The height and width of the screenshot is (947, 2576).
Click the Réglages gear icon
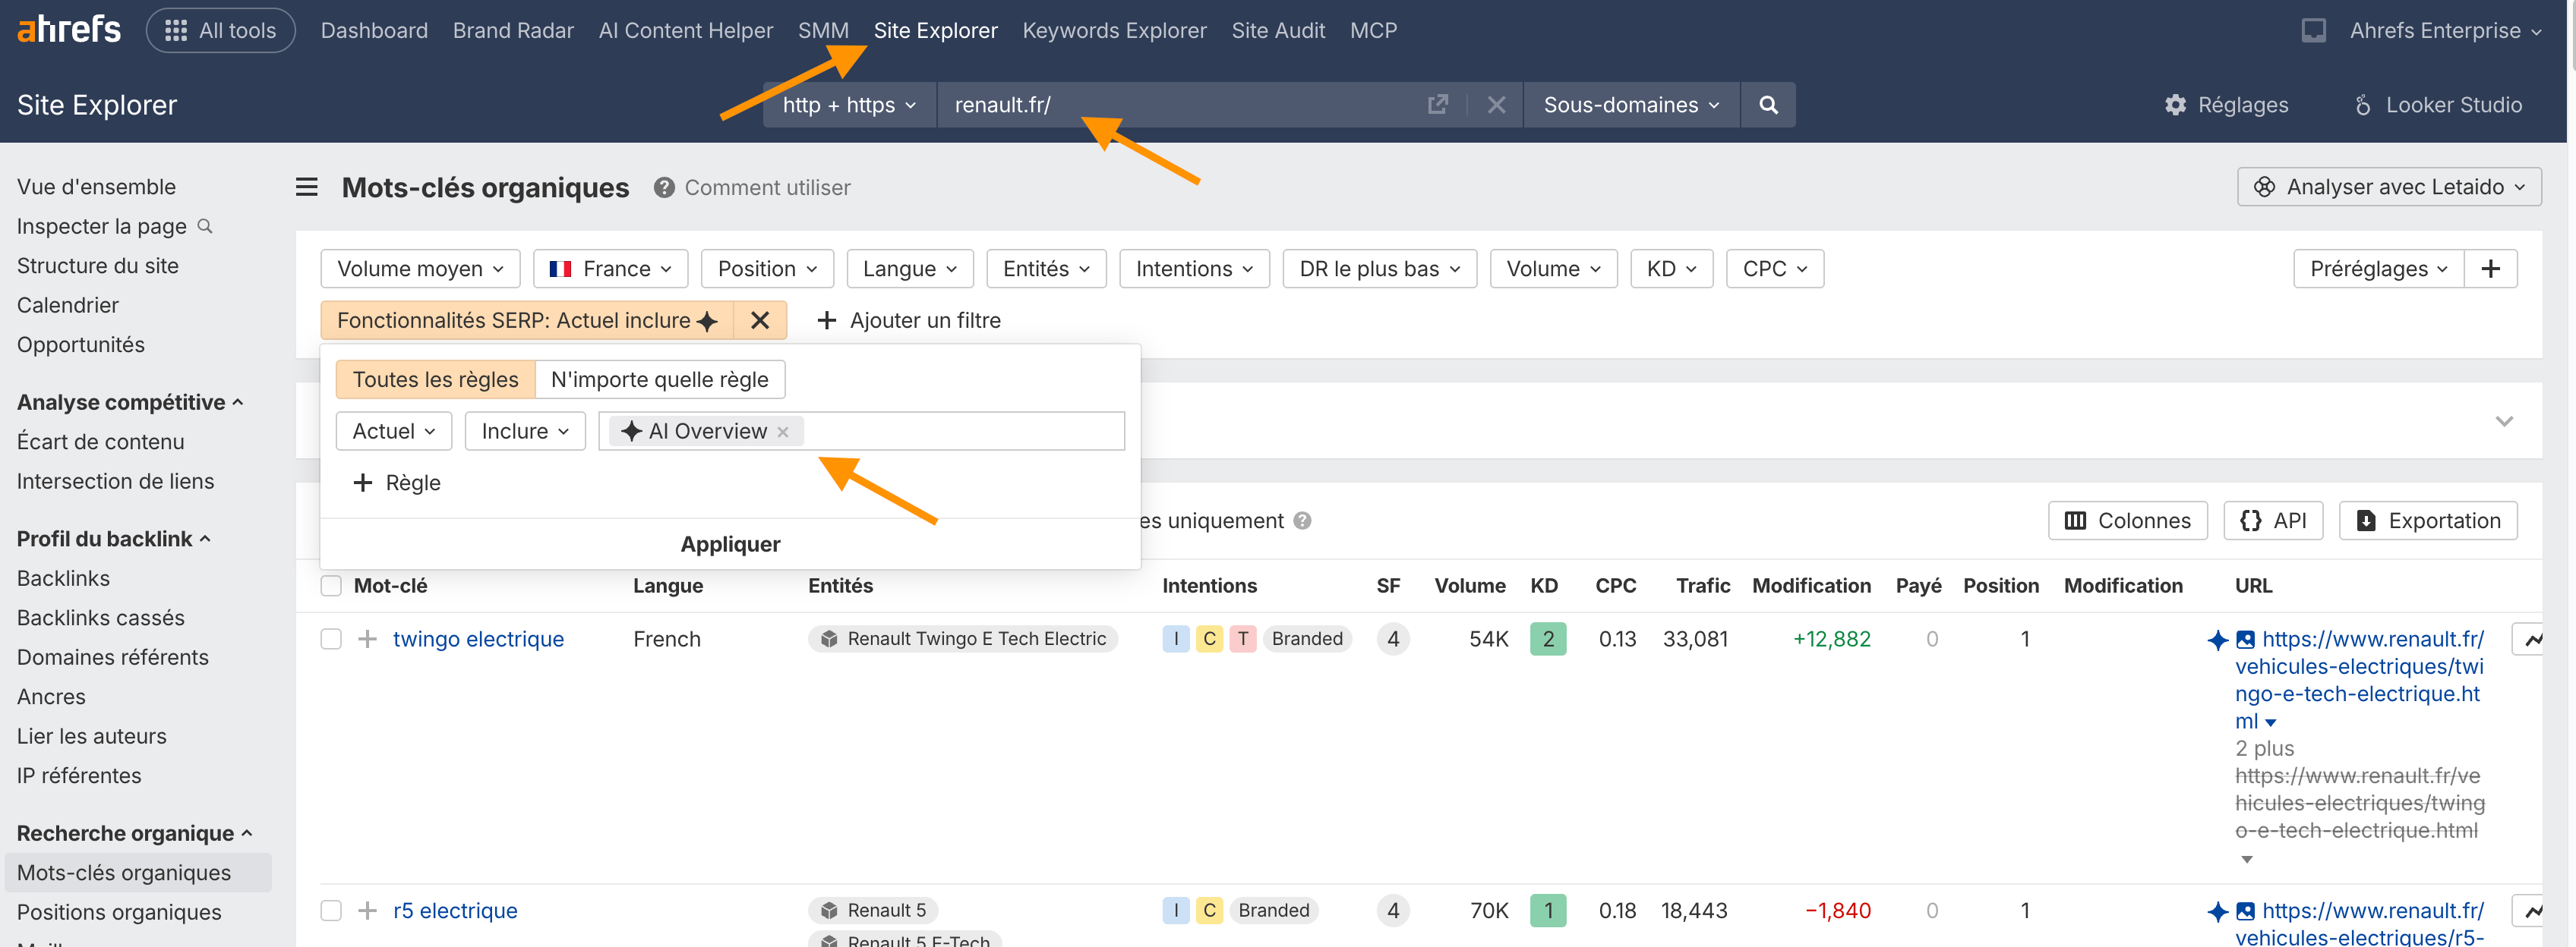coord(2175,105)
